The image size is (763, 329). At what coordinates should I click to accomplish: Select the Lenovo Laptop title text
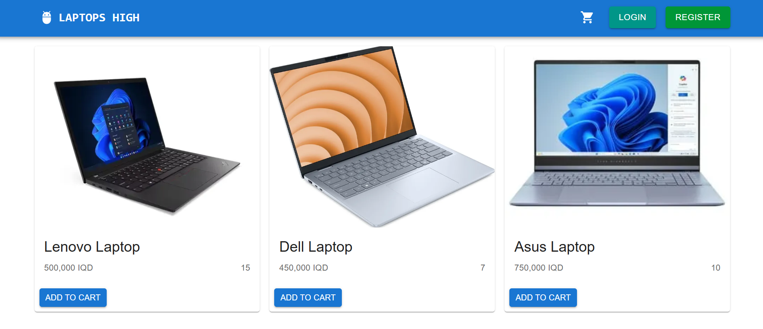tap(92, 246)
